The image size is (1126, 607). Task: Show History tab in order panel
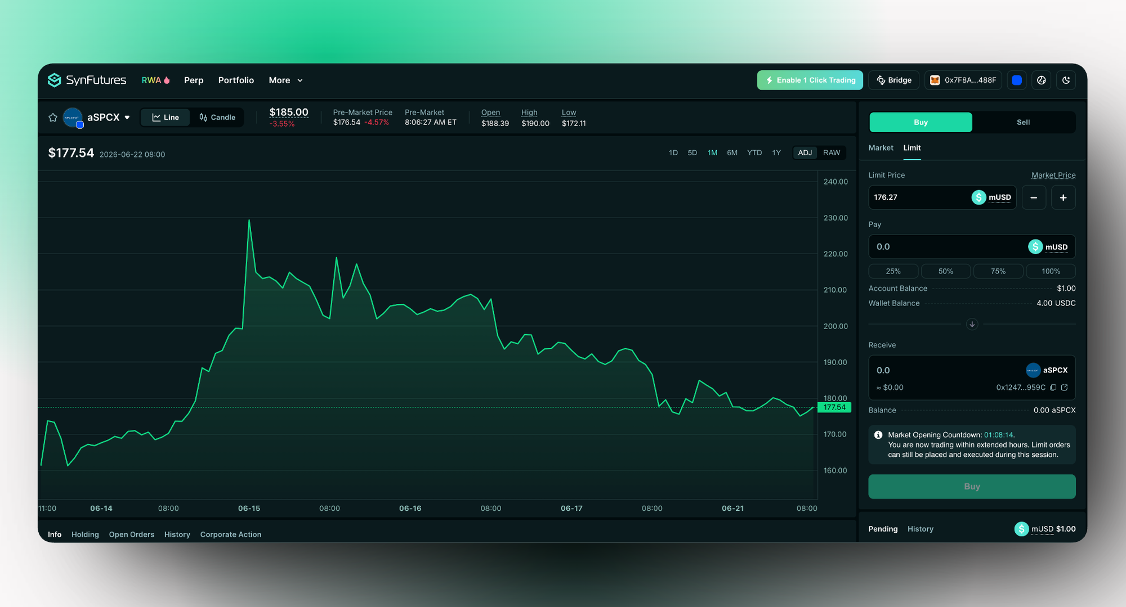921,529
